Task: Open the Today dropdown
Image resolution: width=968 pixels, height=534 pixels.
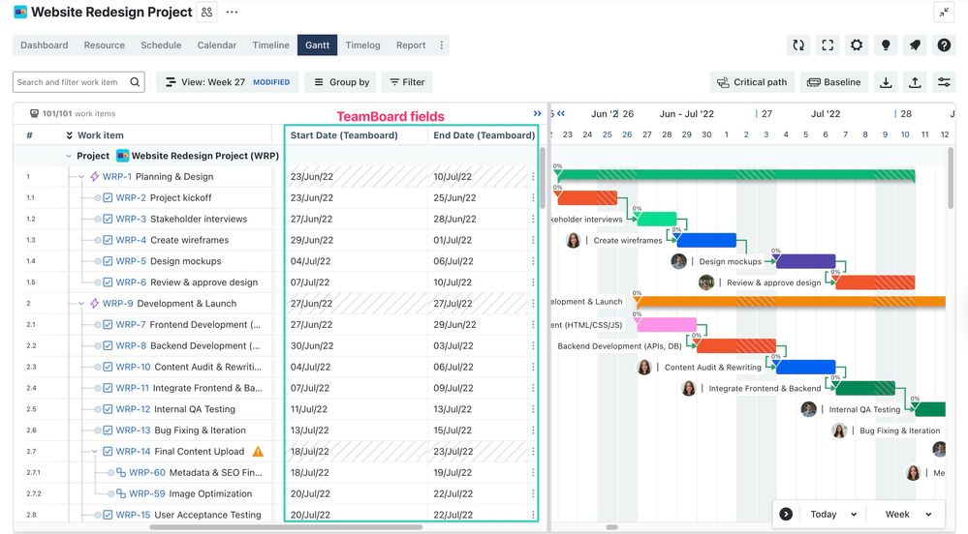Action: 833,515
